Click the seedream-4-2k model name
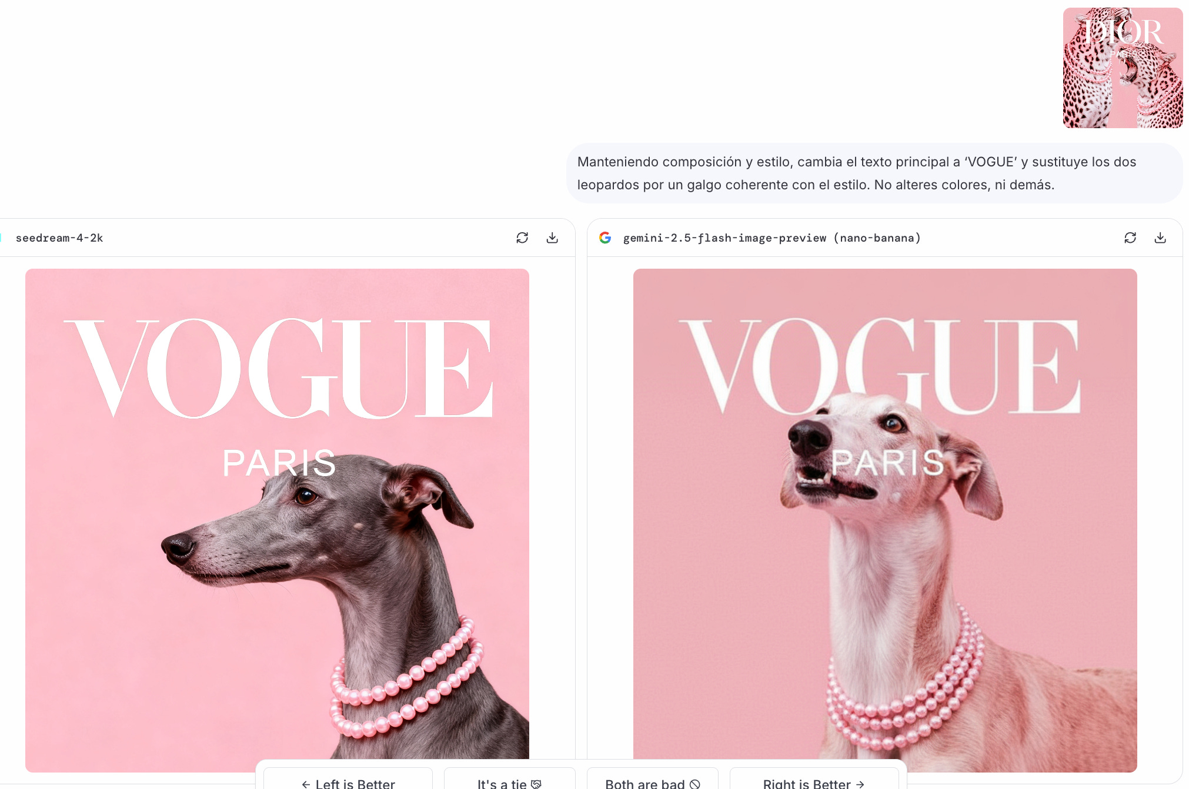Screen dimensions: 1189x789 [x=59, y=238]
